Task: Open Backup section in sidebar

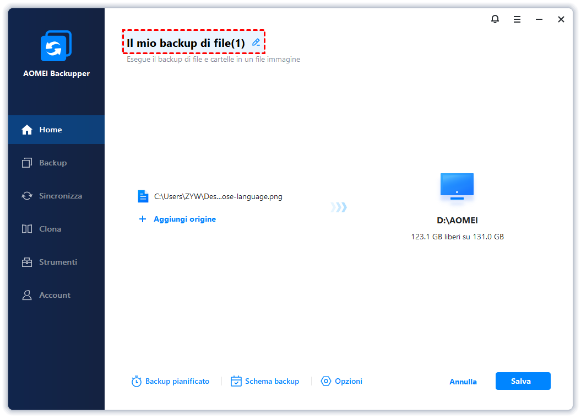Action: pos(56,163)
